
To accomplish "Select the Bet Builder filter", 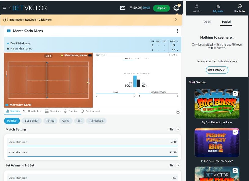I will pos(31,121).
